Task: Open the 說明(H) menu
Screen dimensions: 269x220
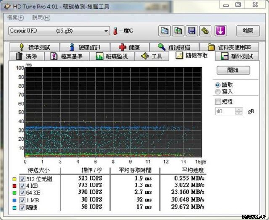Action: (x=41, y=18)
